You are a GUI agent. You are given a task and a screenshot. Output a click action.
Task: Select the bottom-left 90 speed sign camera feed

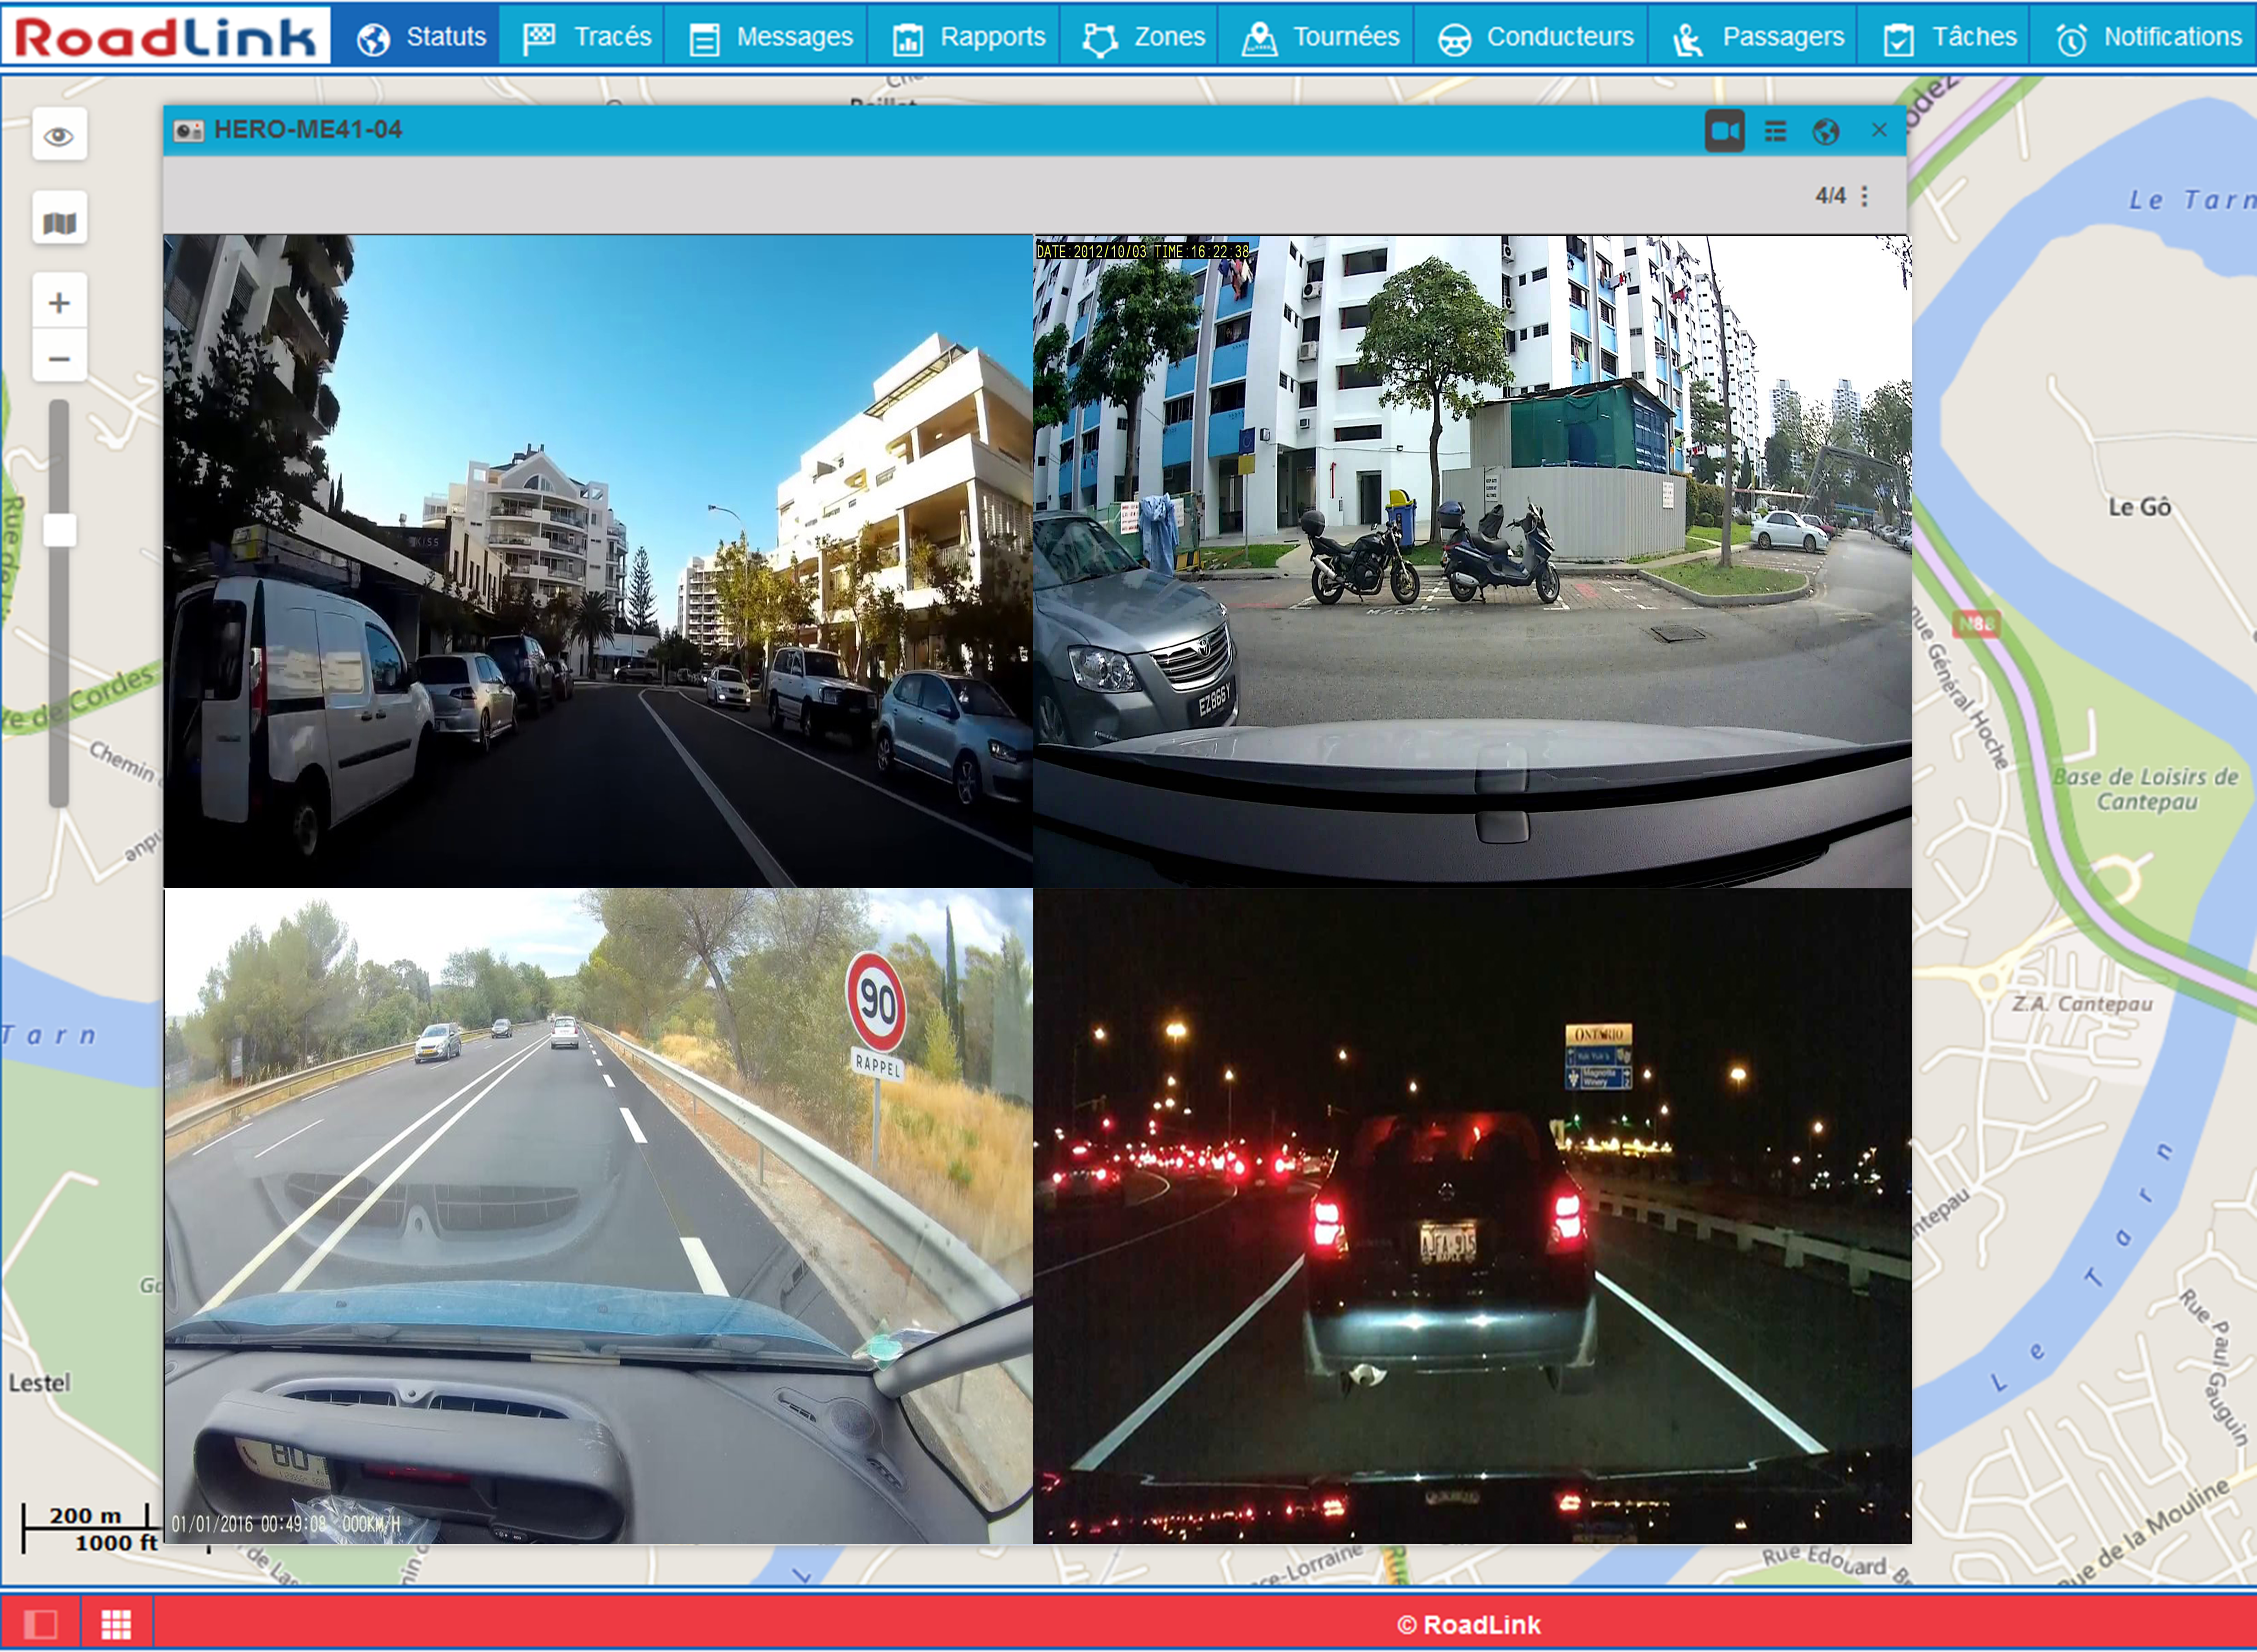tap(598, 1216)
